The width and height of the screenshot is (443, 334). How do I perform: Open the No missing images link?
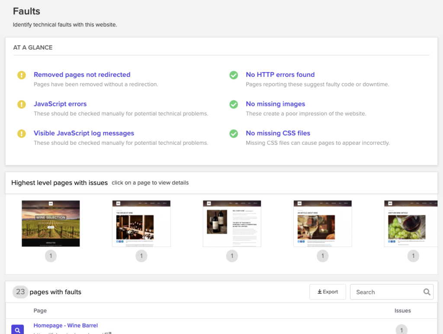pyautogui.click(x=276, y=104)
